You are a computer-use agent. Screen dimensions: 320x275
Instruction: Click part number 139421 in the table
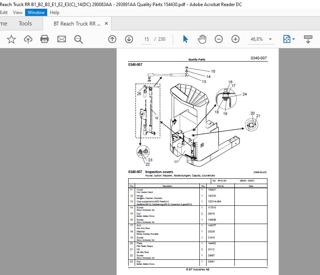(x=212, y=190)
